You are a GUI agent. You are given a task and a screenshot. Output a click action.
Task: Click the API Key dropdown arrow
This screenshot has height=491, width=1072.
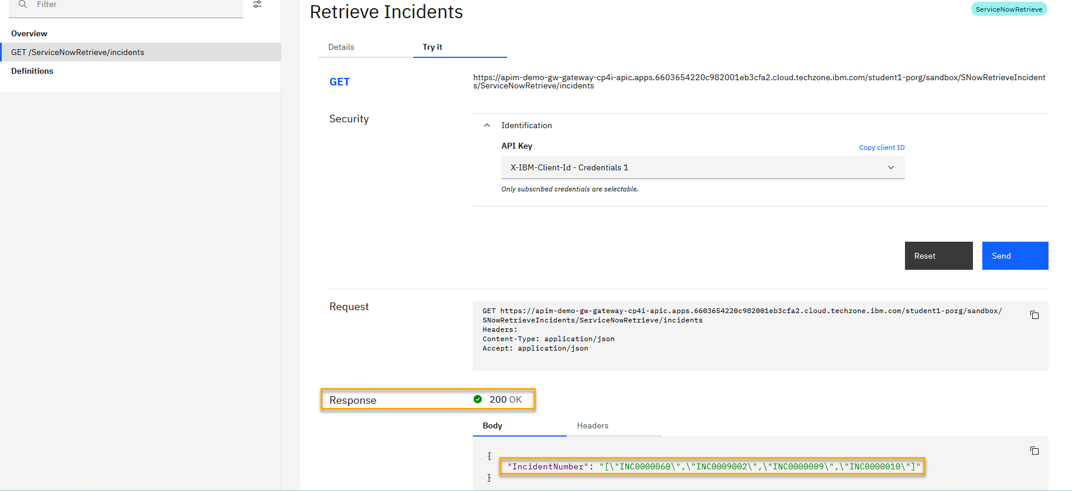click(891, 167)
